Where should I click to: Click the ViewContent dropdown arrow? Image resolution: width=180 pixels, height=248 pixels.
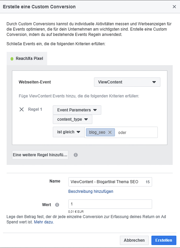point(154,82)
